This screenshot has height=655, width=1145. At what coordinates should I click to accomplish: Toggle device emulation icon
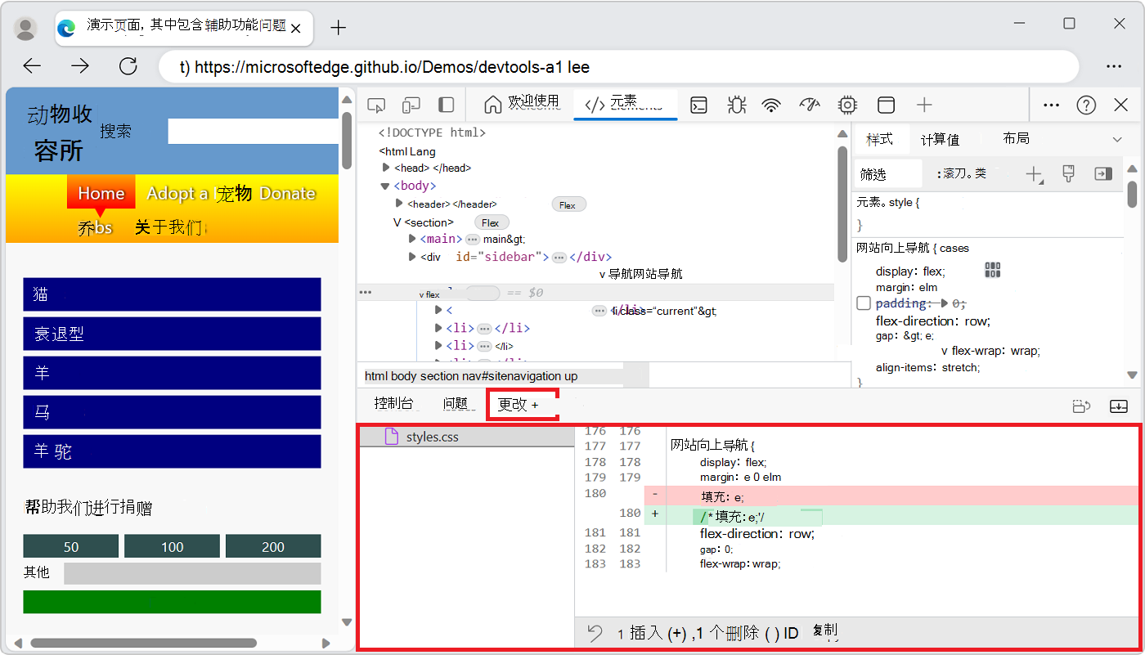pyautogui.click(x=411, y=105)
